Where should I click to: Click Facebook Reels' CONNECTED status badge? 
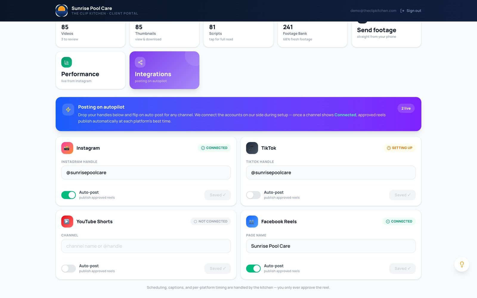point(399,221)
